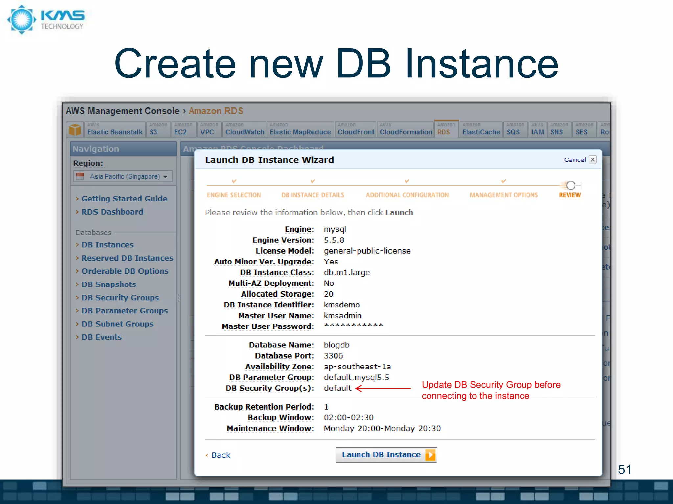Open Reserved DB Instances

127,258
